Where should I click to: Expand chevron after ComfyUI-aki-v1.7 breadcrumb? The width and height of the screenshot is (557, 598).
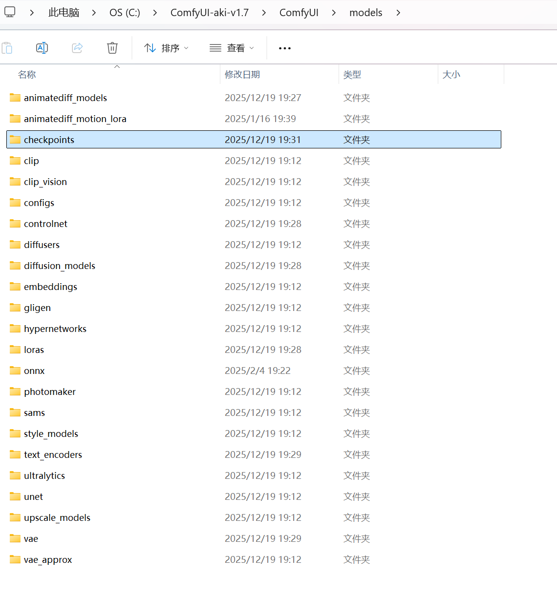tap(264, 13)
